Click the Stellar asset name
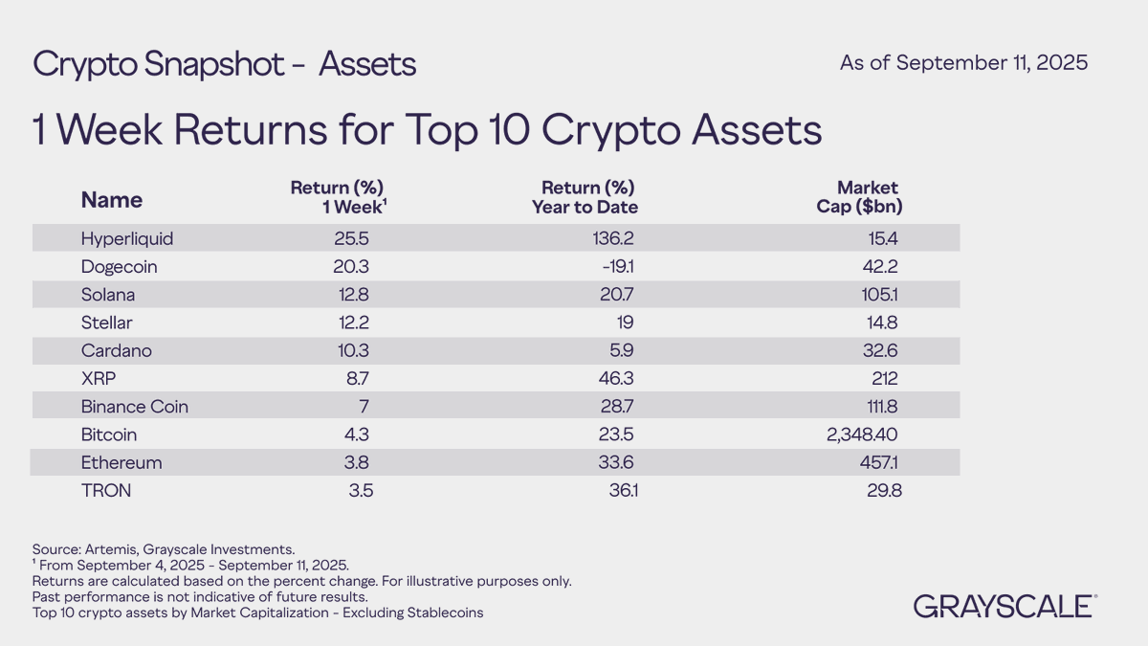Viewport: 1148px width, 646px height. pos(107,323)
